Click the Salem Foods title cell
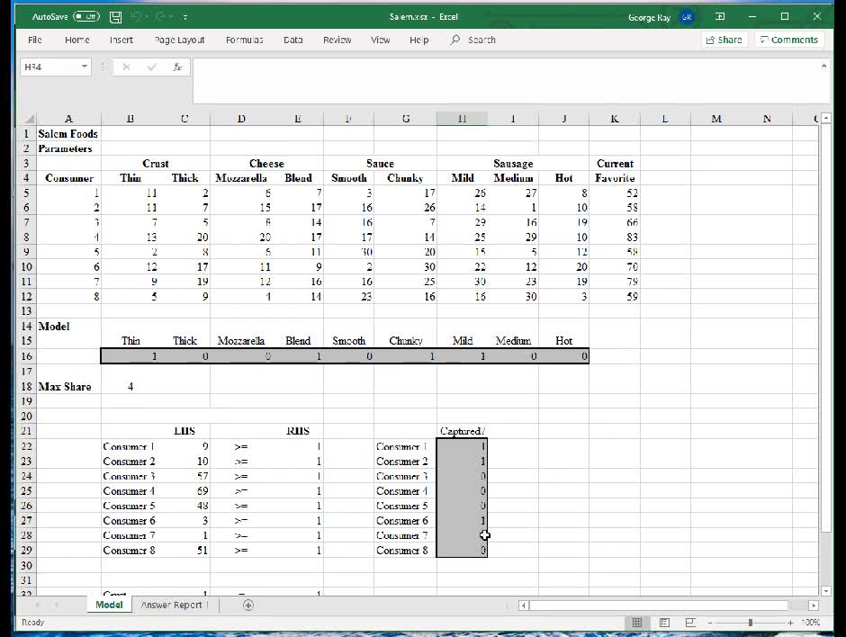Screen dimensions: 846x637 [68, 134]
